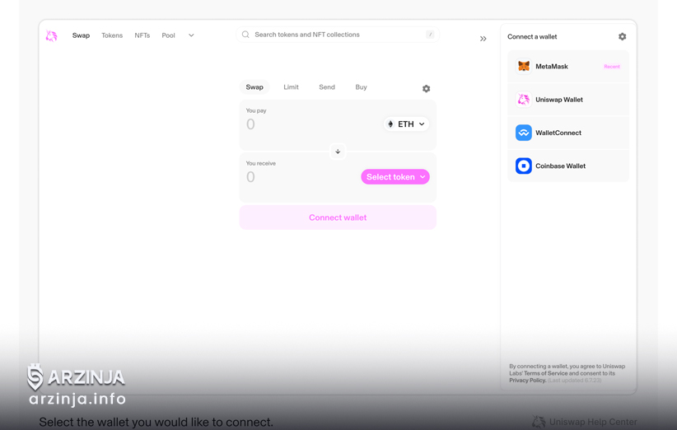Image resolution: width=677 pixels, height=430 pixels.
Task: Open the Swap navigation menu item
Action: 81,35
